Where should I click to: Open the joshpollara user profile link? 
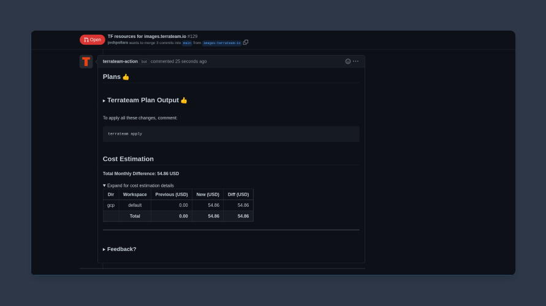[118, 43]
